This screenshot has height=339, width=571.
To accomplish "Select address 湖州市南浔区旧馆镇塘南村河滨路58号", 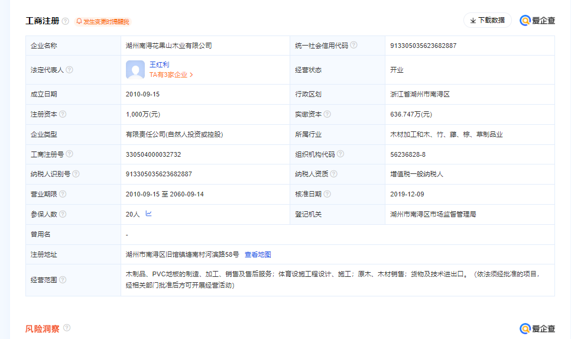I will coord(183,254).
